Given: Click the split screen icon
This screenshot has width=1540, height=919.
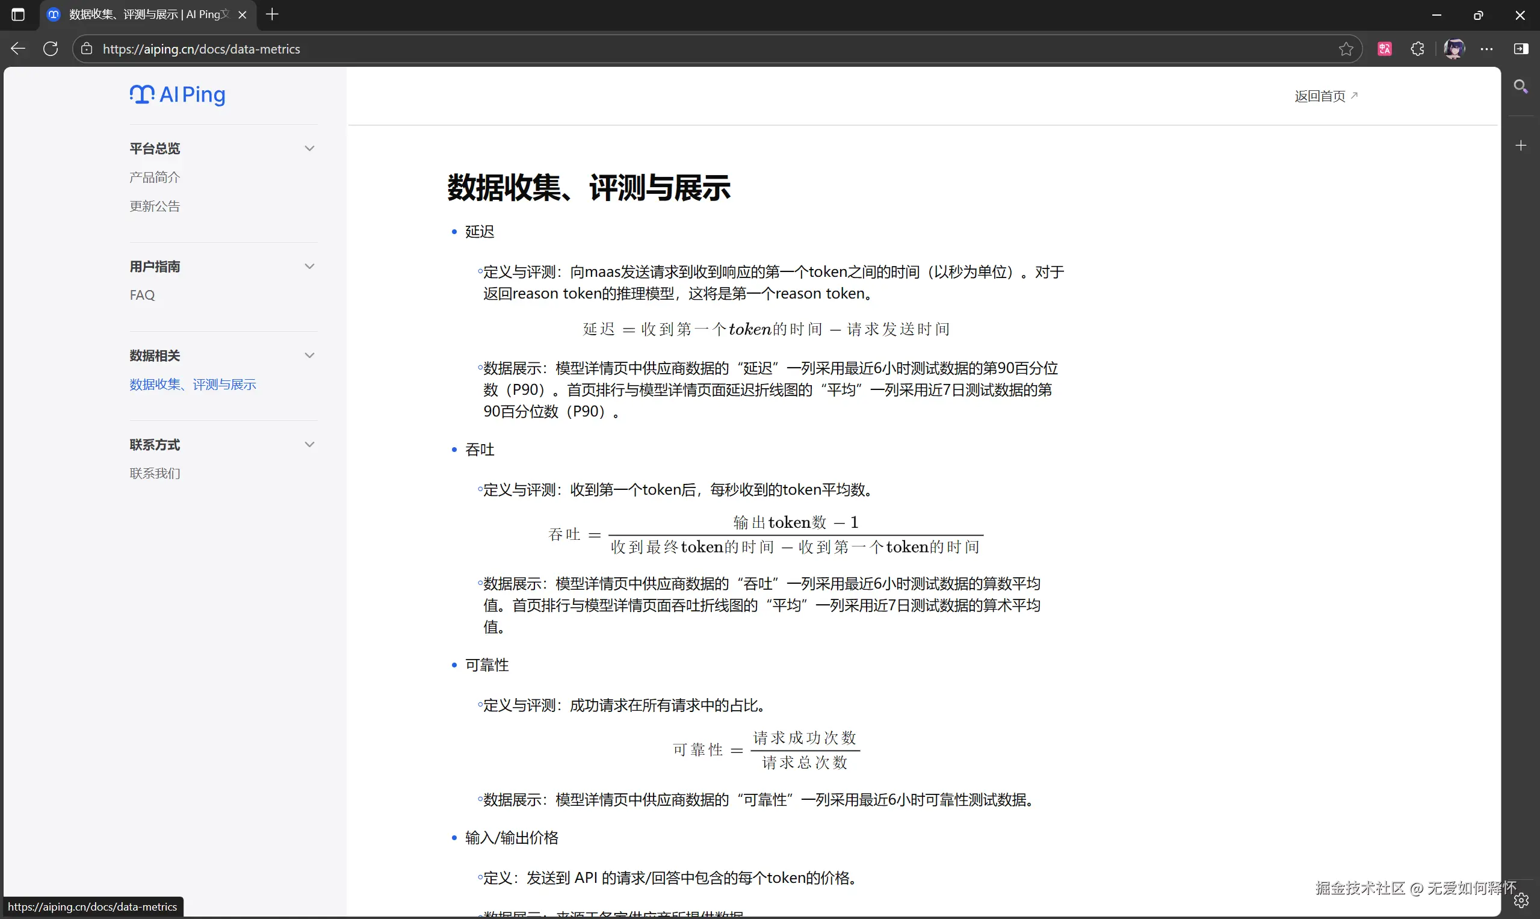Looking at the screenshot, I should [x=1521, y=49].
